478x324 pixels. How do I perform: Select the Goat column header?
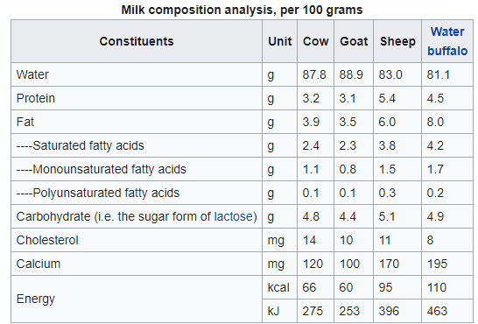354,41
